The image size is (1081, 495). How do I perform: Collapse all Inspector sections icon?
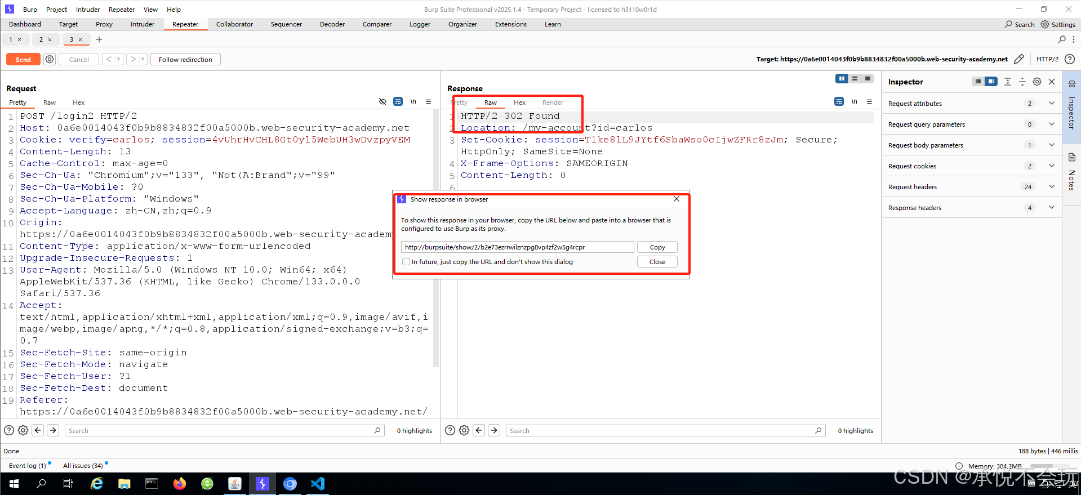pos(1022,82)
